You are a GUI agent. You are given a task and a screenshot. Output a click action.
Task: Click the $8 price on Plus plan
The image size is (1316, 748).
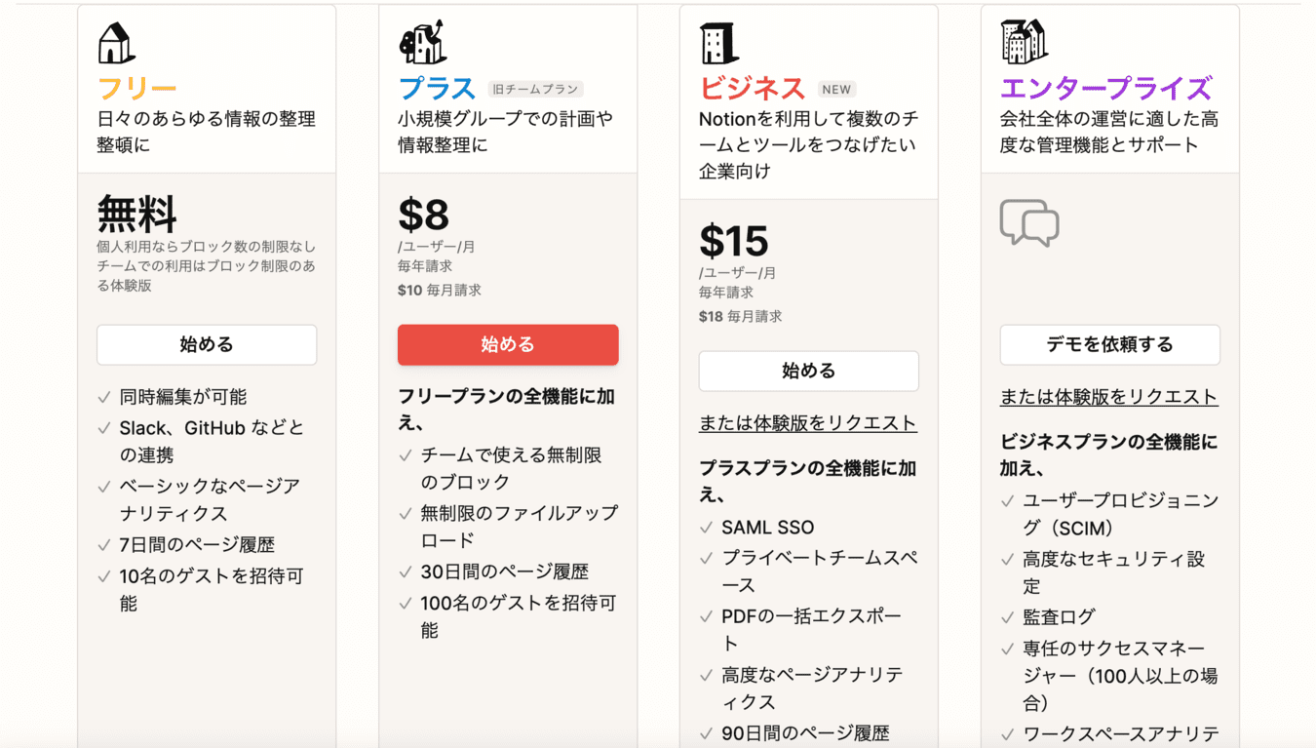tap(424, 215)
